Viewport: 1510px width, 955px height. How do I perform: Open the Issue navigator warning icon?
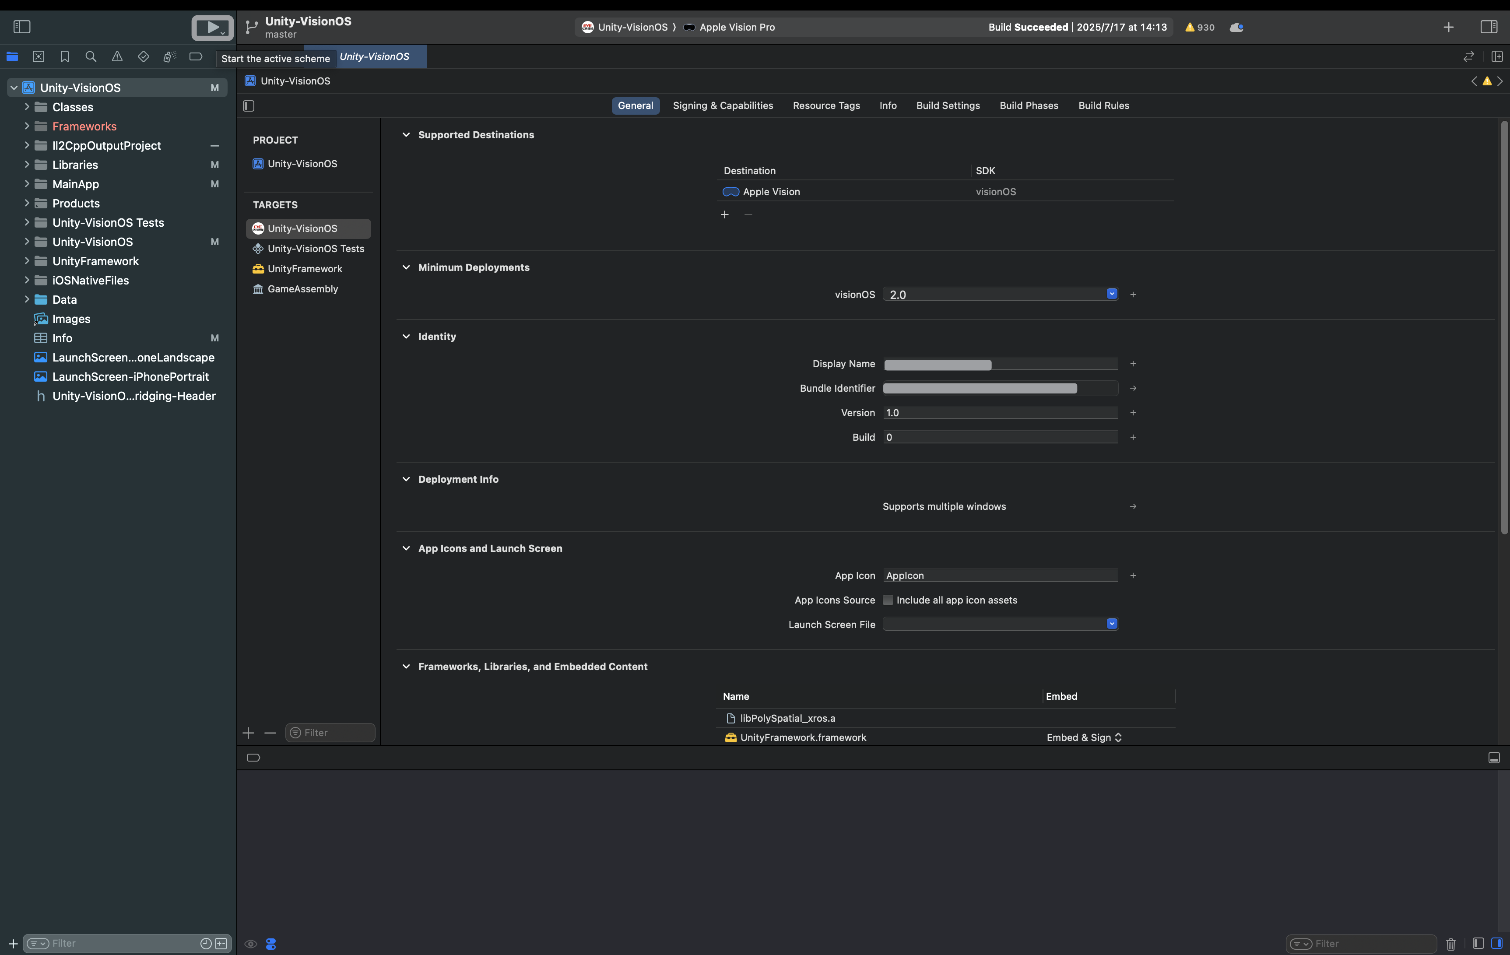pyautogui.click(x=117, y=56)
